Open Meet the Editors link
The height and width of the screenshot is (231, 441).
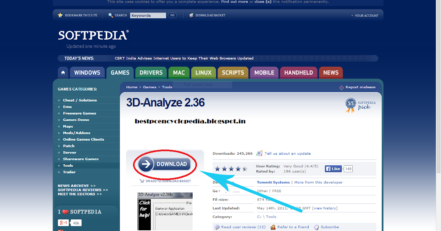click(80, 194)
